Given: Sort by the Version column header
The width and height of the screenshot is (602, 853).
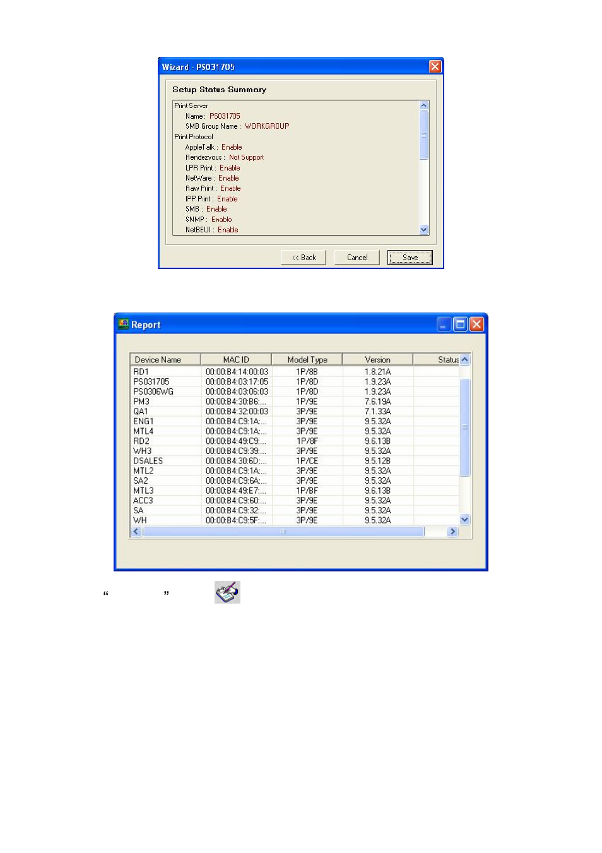Looking at the screenshot, I should pyautogui.click(x=377, y=359).
